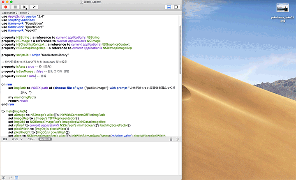This screenshot has height=180, width=296.
Task: Compile the script with the hammer icon
Action: click(x=34, y=7)
